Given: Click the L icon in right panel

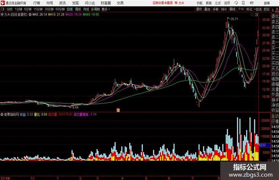Looking at the screenshot, I should click(273, 10).
